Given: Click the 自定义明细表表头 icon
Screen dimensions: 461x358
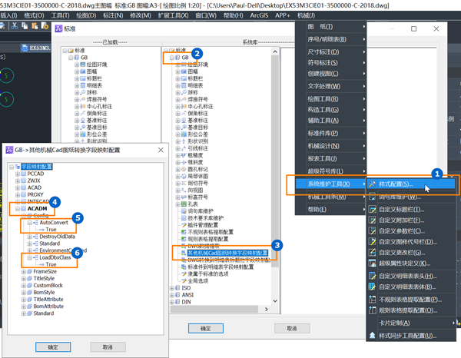Looking at the screenshot, I should (372, 276).
